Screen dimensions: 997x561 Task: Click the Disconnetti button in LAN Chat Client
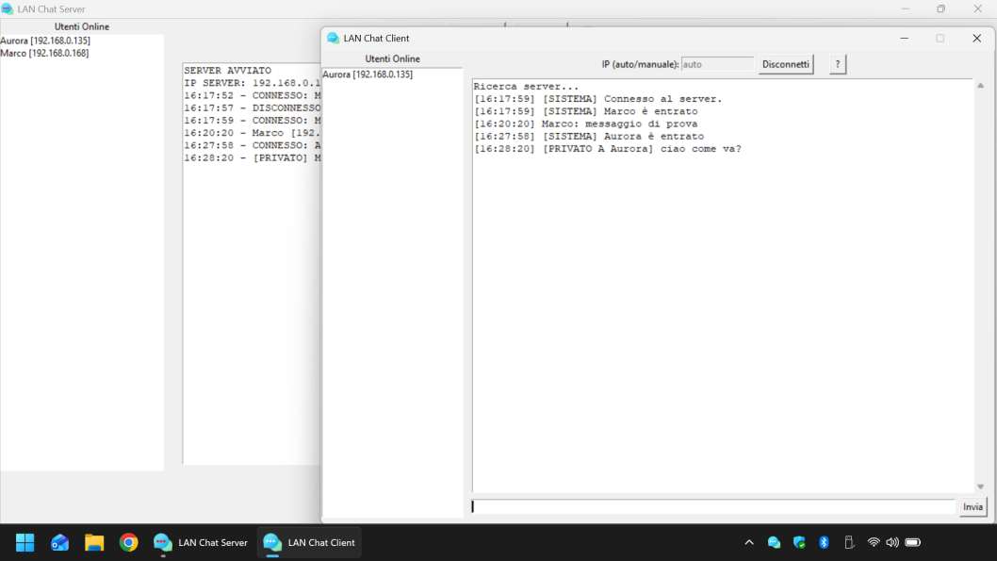[x=785, y=64]
